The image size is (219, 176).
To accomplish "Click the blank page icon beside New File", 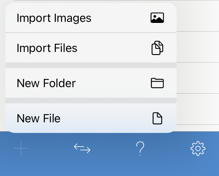I will click(157, 118).
